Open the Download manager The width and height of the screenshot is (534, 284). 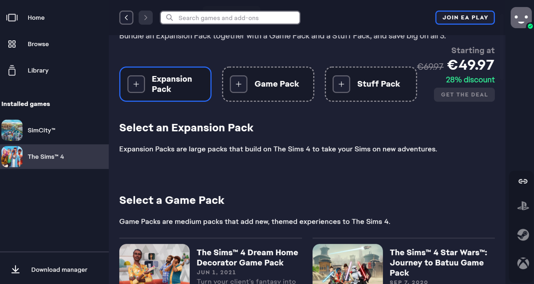[x=59, y=270]
